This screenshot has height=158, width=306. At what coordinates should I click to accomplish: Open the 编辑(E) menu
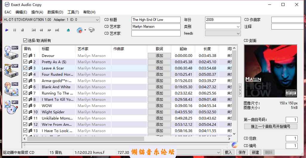21,12
